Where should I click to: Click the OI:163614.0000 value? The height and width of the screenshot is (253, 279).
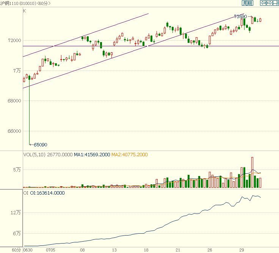tap(47, 193)
